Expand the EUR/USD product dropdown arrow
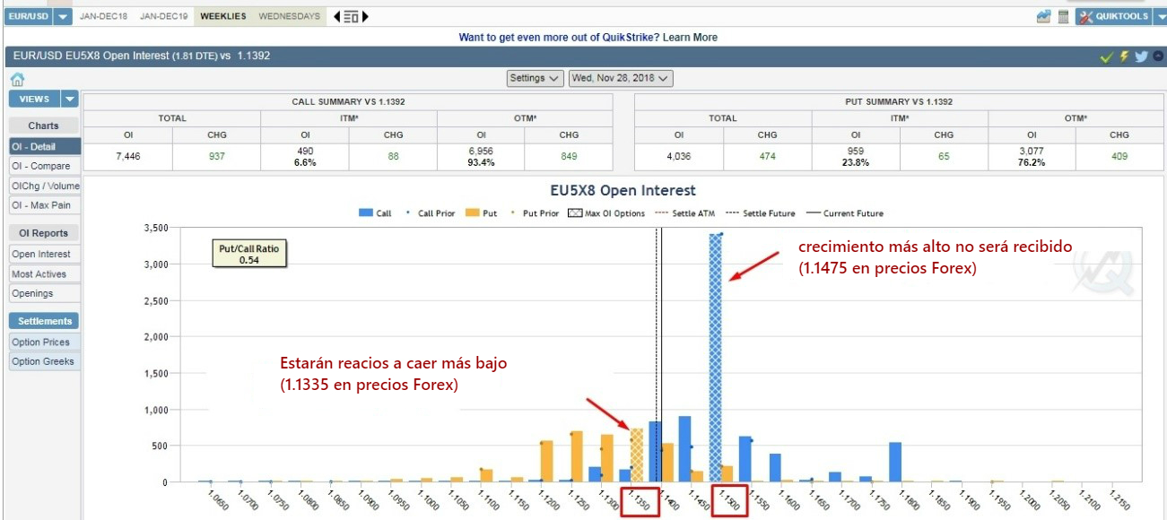This screenshot has width=1167, height=520. [62, 16]
